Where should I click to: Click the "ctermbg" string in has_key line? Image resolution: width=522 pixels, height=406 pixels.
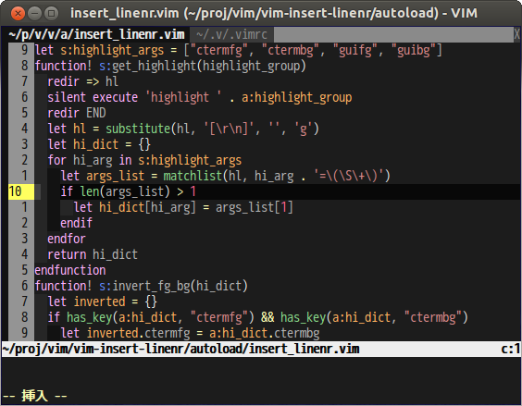(x=432, y=317)
